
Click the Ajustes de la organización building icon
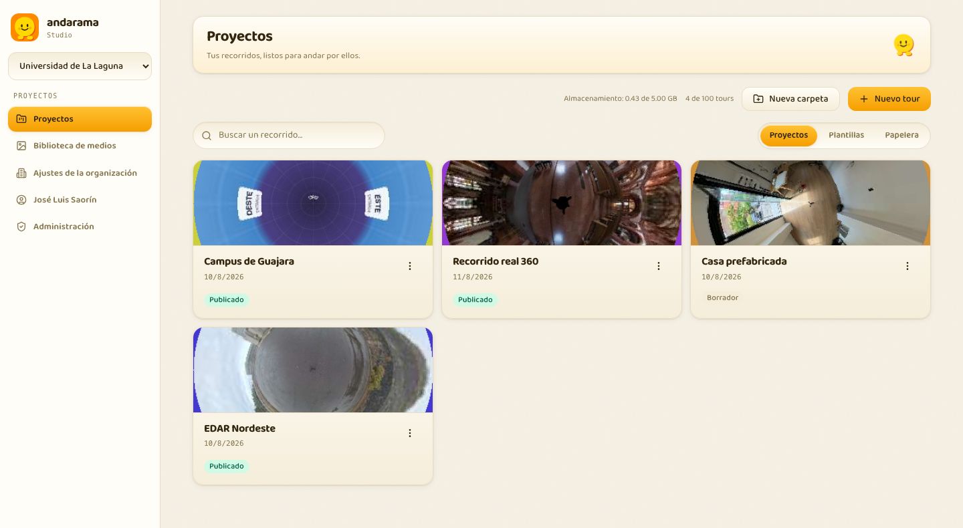coord(21,173)
